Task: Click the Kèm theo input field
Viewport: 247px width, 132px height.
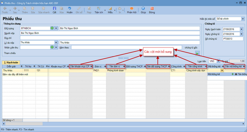Action: (x=126, y=47)
